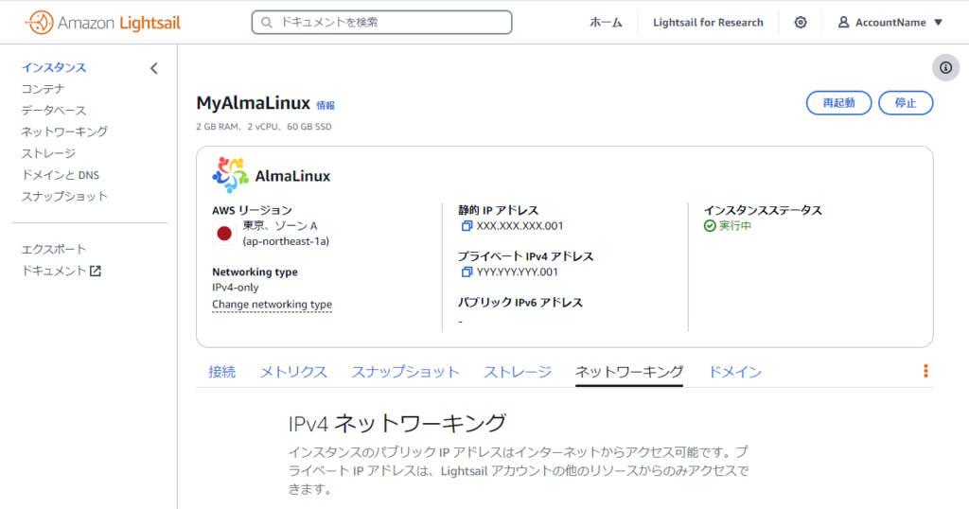The image size is (969, 509).
Task: Click the インスタンスステータス label
Action: (x=763, y=210)
